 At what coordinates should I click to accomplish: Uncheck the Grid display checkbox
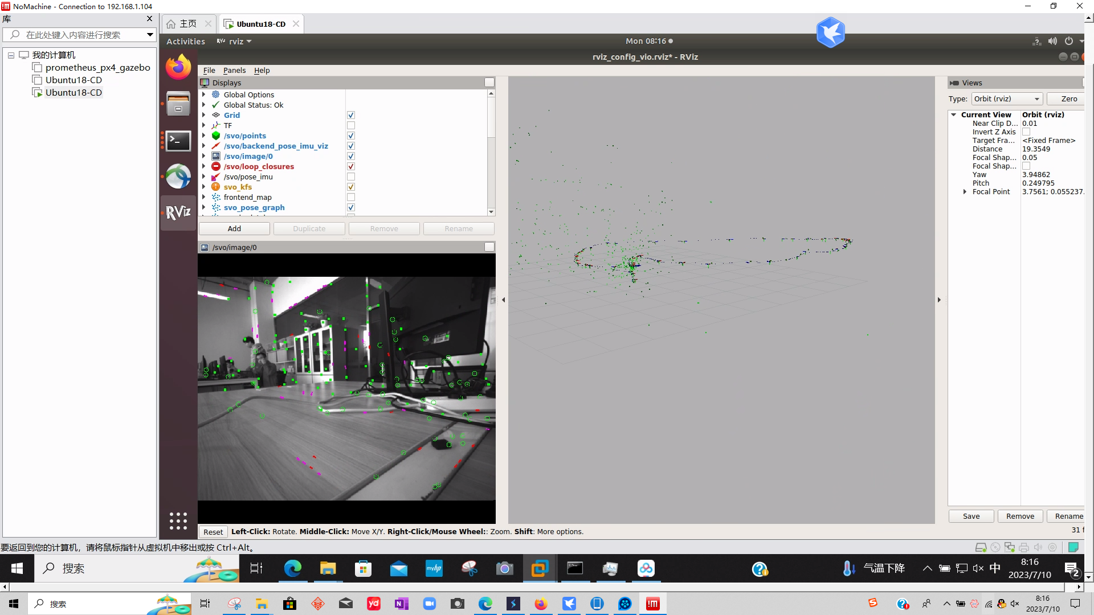pos(351,115)
